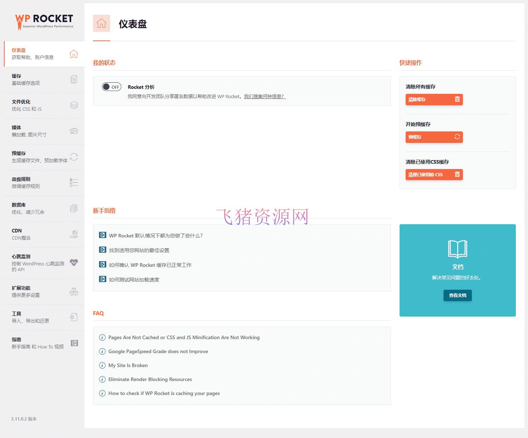Open the 仪表盘 dashboard tab

(44, 54)
